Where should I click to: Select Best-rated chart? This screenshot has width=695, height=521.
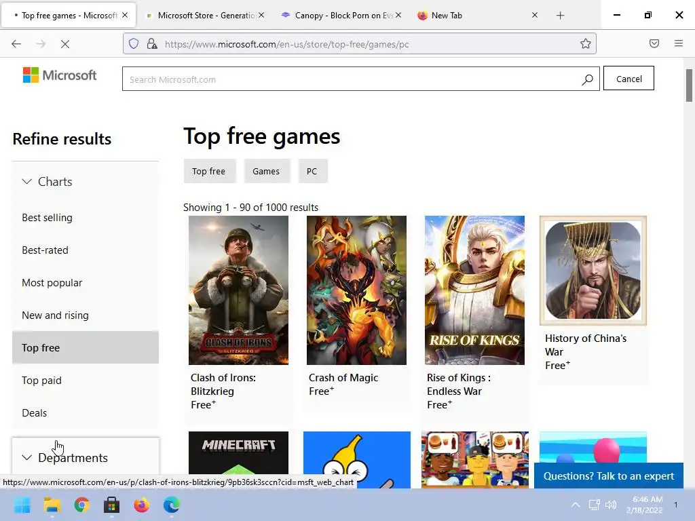point(45,250)
